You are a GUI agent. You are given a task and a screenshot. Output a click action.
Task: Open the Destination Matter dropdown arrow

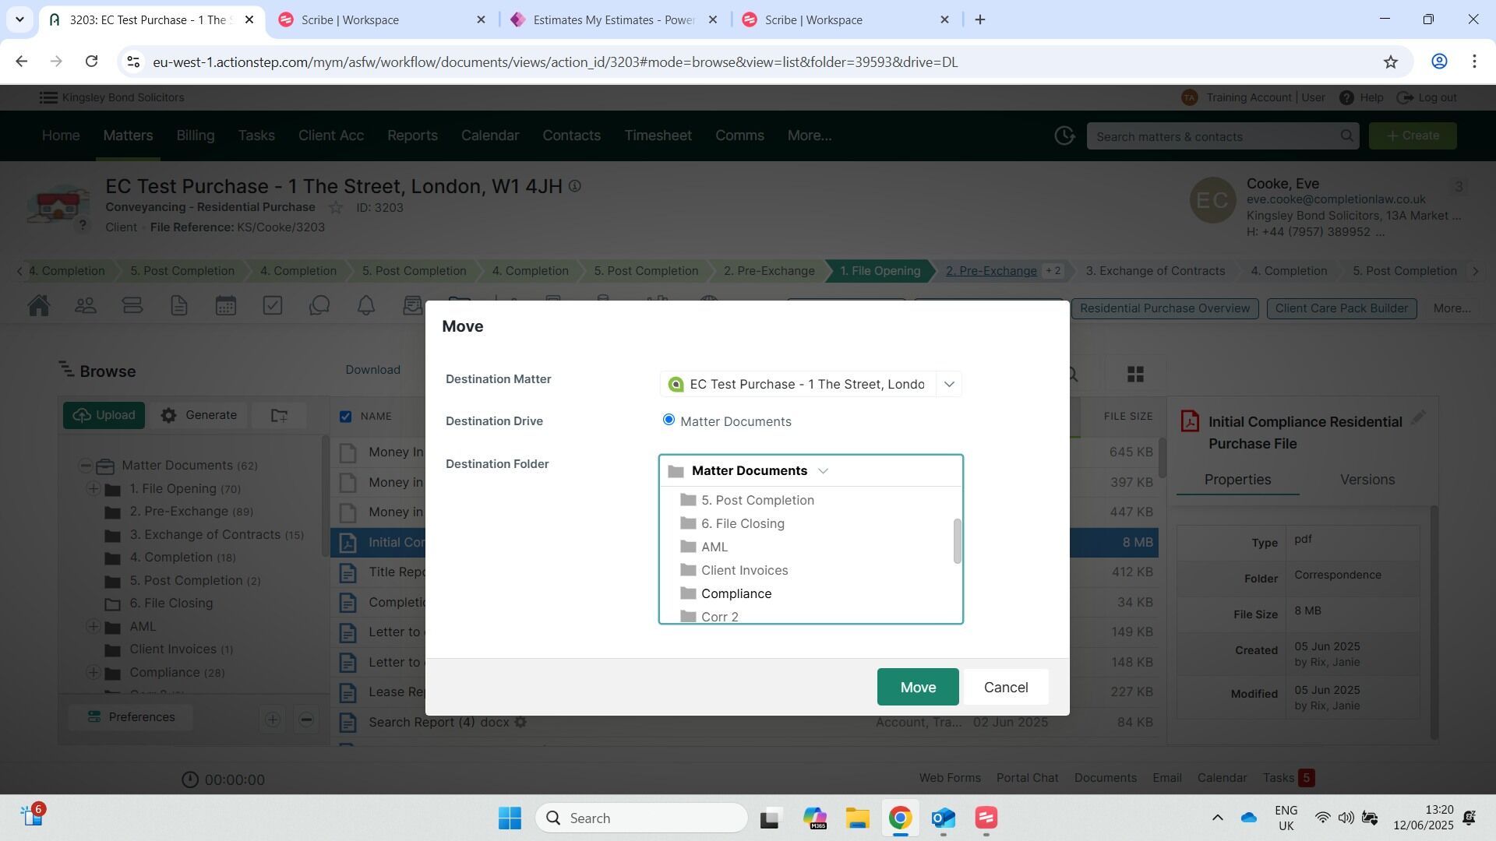(x=949, y=384)
